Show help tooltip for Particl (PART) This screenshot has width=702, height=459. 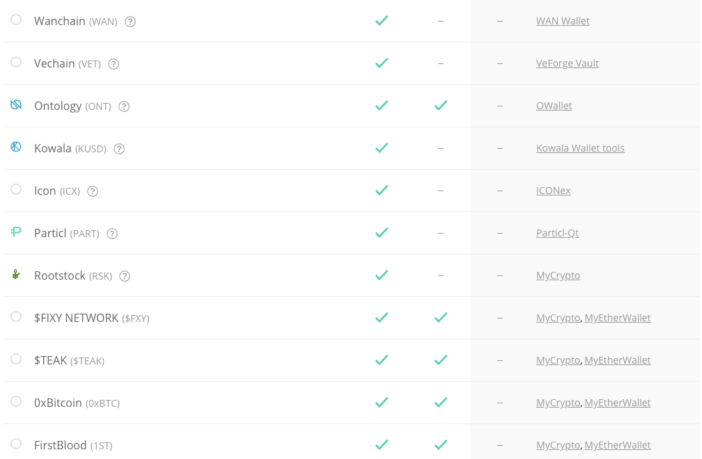[x=112, y=234]
